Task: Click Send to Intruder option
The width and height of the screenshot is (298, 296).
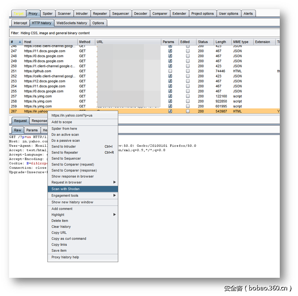Action: point(64,146)
